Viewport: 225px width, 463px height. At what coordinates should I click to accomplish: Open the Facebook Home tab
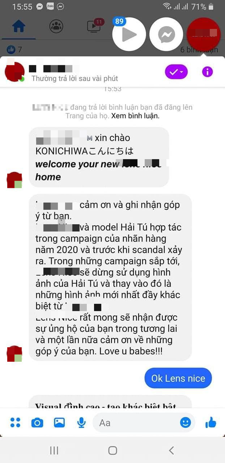pos(19,26)
